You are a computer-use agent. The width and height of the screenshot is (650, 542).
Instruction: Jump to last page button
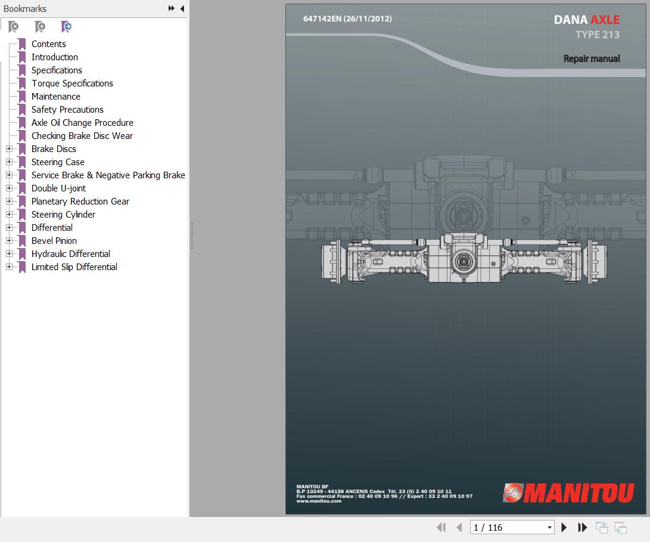pos(583,528)
